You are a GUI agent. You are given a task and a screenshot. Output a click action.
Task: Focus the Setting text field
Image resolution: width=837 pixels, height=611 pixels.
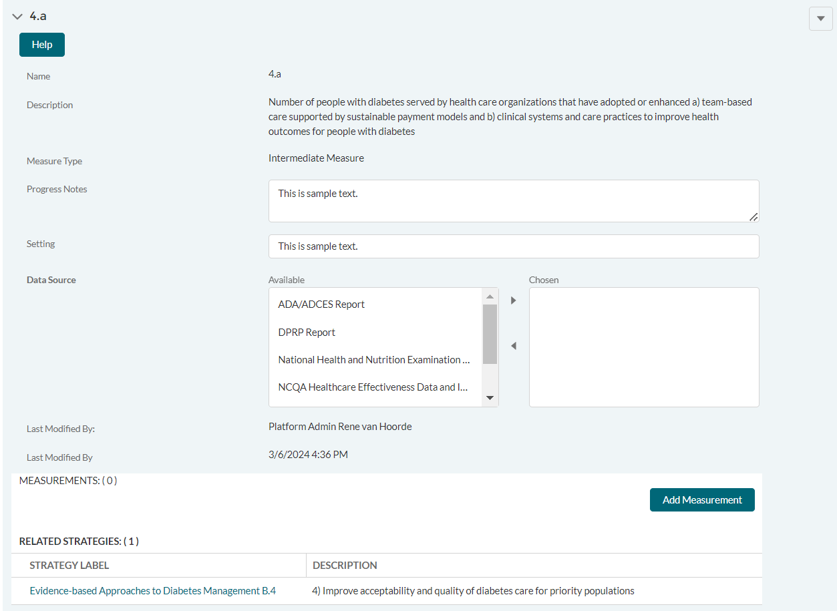click(x=513, y=246)
